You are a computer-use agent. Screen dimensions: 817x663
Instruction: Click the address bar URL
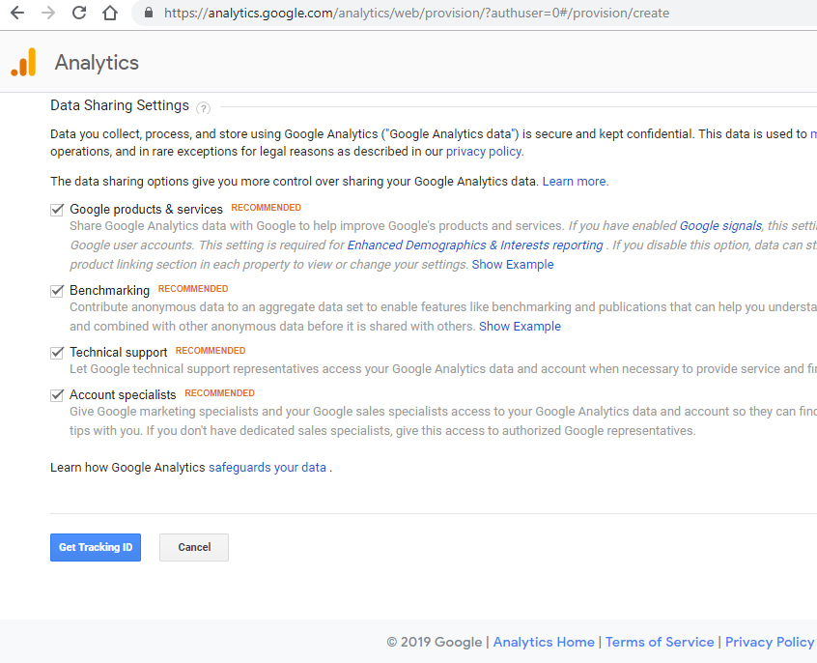tap(416, 13)
